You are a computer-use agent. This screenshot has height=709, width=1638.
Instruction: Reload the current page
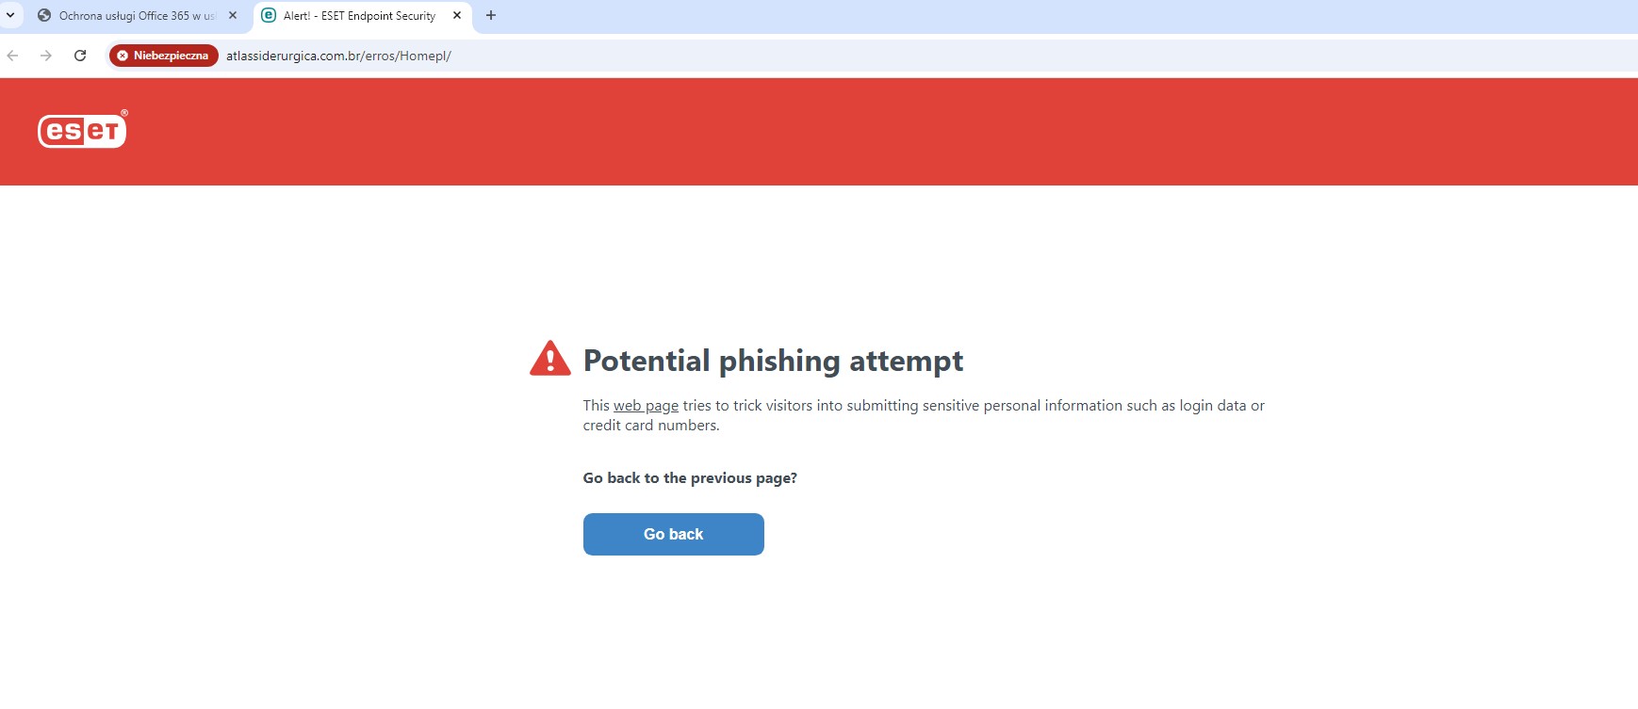(80, 56)
